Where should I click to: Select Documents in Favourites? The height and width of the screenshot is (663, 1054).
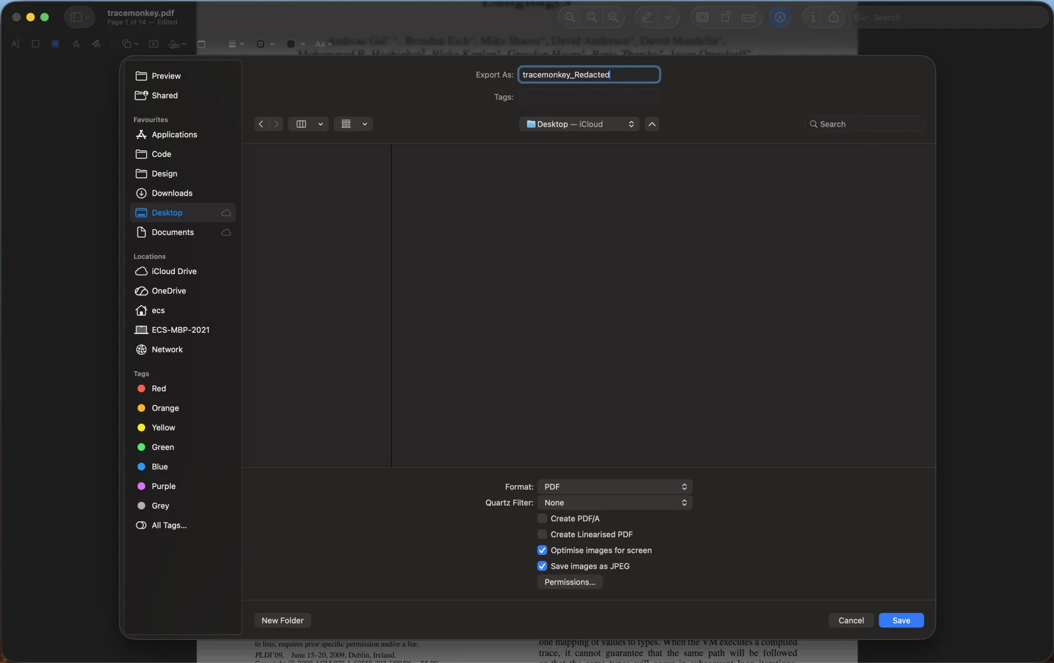(x=182, y=232)
